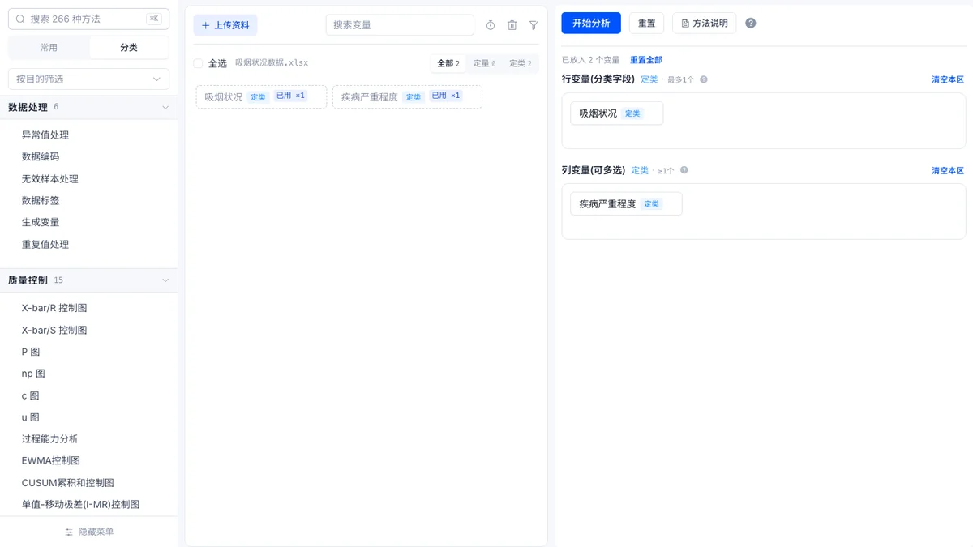The height and width of the screenshot is (547, 973).
Task: Toggle the 全选 checkbox
Action: 198,63
